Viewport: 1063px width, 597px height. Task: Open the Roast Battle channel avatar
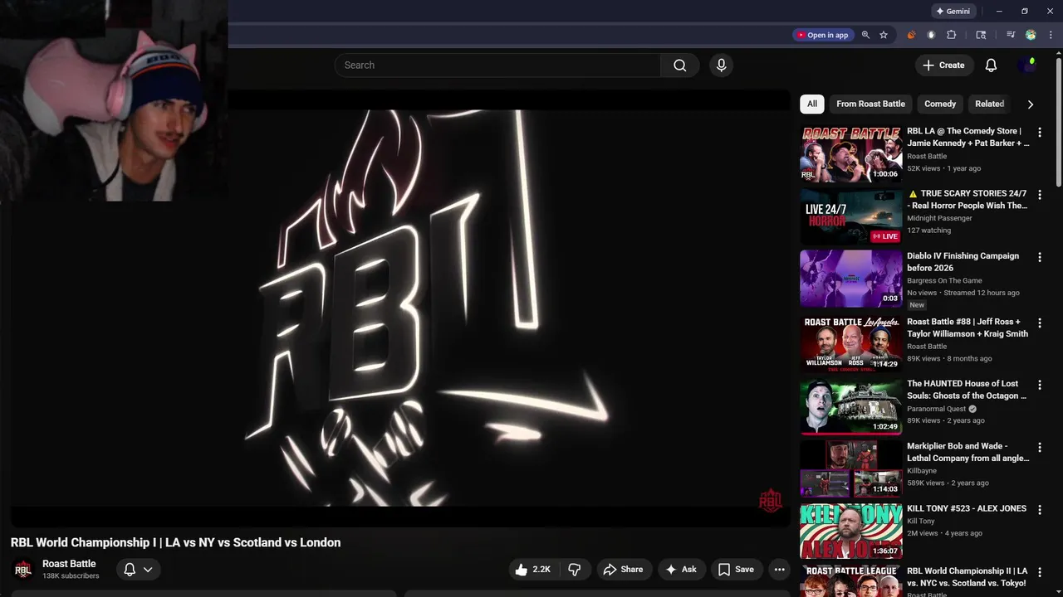pyautogui.click(x=23, y=569)
